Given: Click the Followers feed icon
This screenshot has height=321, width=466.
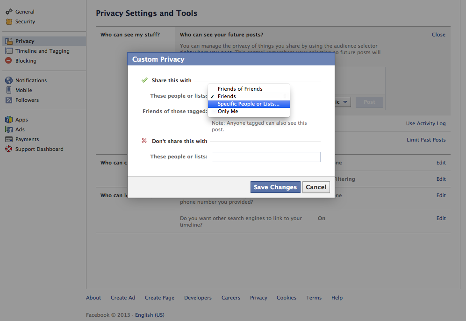Looking at the screenshot, I should tap(9, 100).
